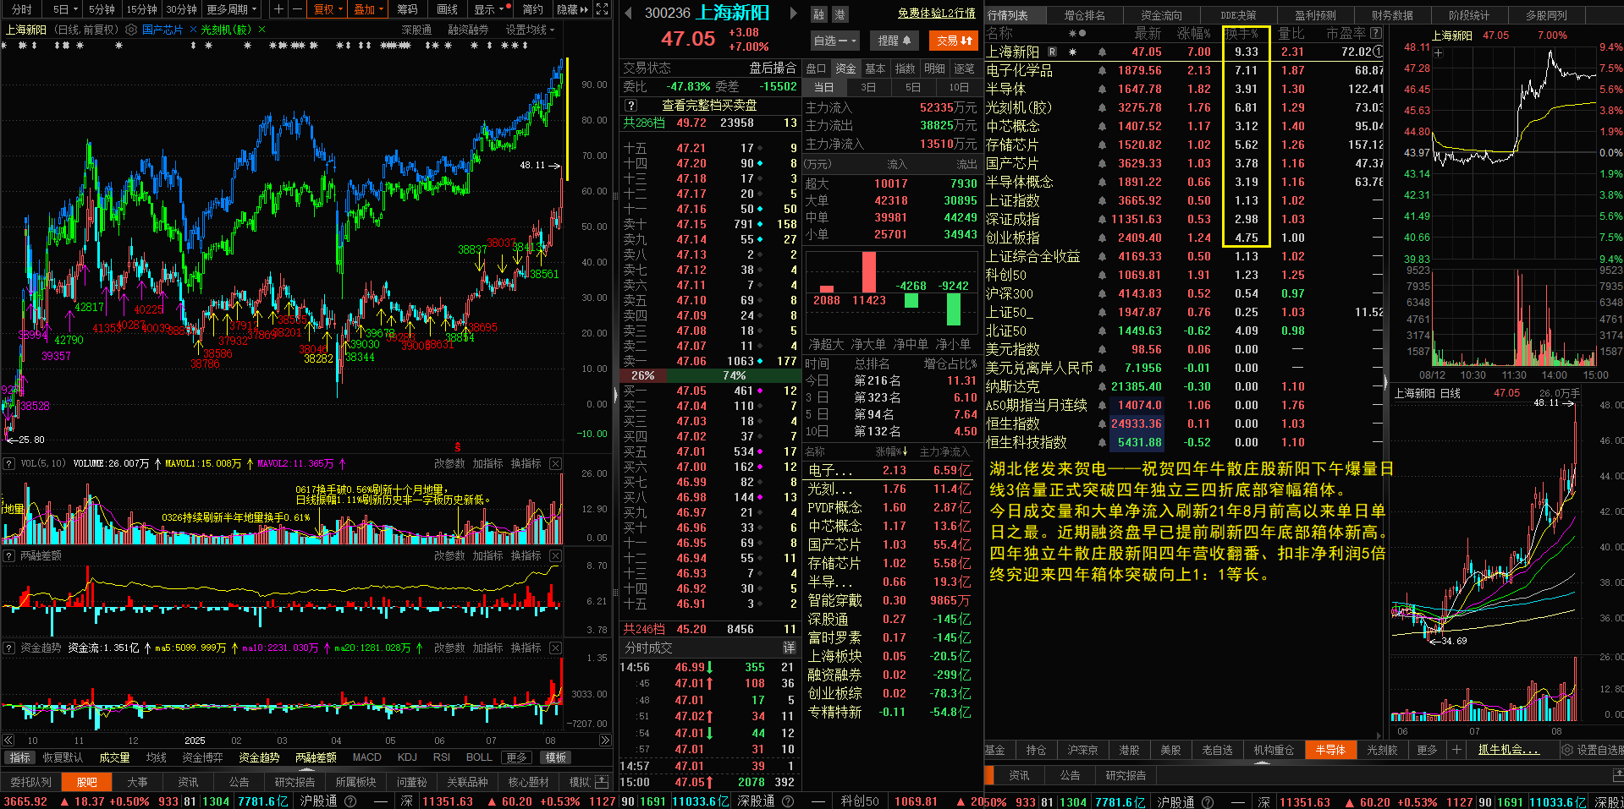Open 更多 indicators button
1624x809 pixels.
[x=516, y=757]
